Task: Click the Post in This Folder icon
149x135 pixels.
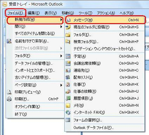Action: (68, 27)
